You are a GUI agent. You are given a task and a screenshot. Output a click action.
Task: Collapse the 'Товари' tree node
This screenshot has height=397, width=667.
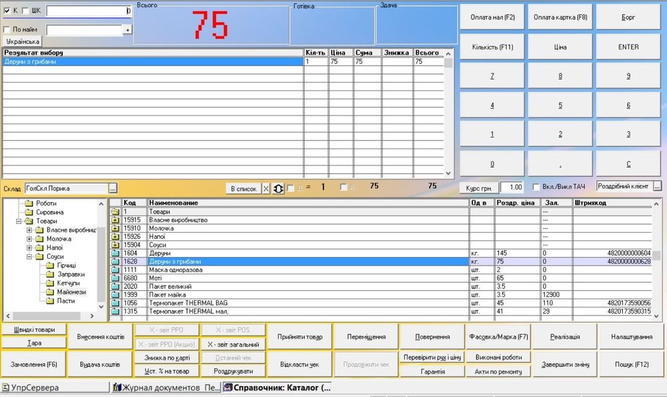click(19, 221)
